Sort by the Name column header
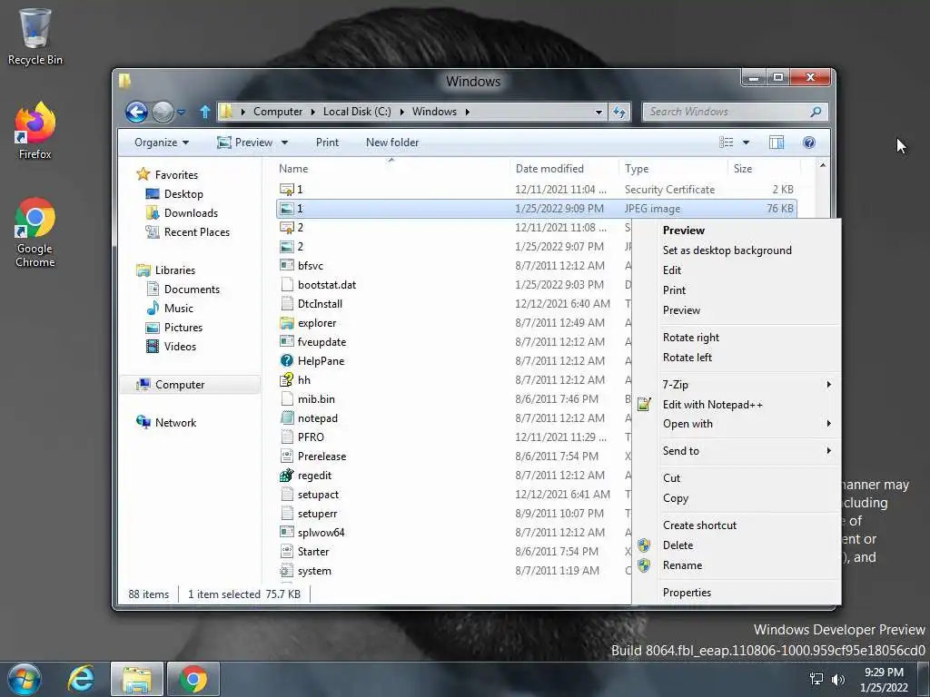 coord(391,169)
